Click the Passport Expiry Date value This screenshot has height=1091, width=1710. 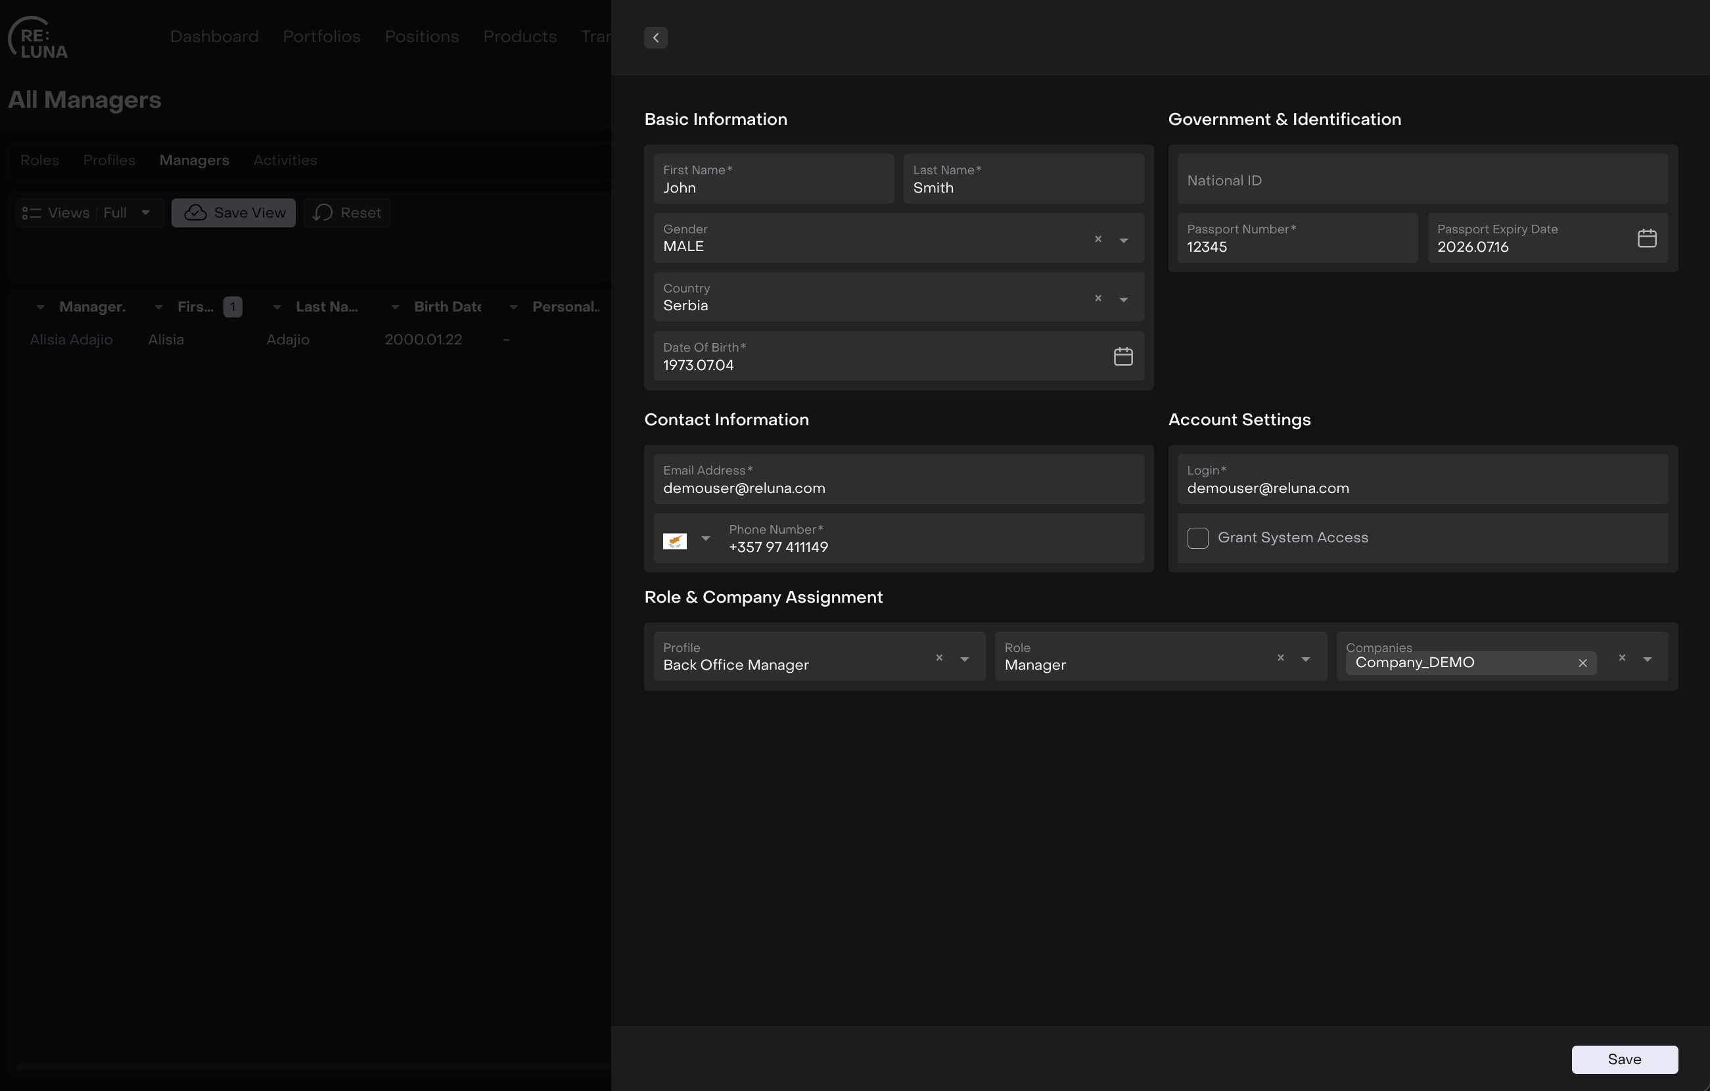(x=1473, y=247)
